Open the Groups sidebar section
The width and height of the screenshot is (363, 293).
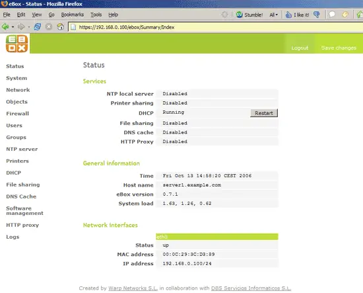pos(16,138)
